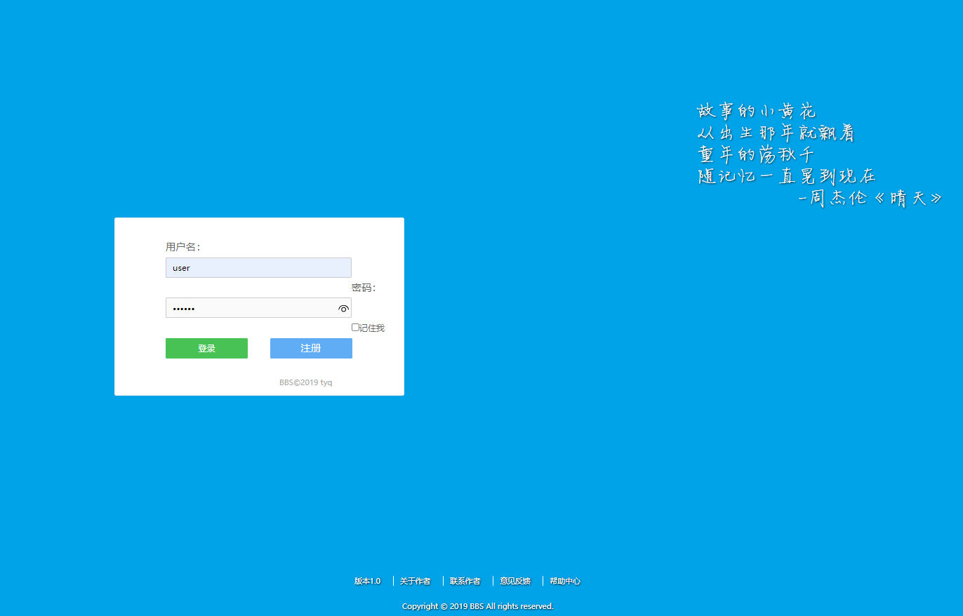Click the username field containing 'user'
The height and width of the screenshot is (616, 963).
pyautogui.click(x=258, y=267)
